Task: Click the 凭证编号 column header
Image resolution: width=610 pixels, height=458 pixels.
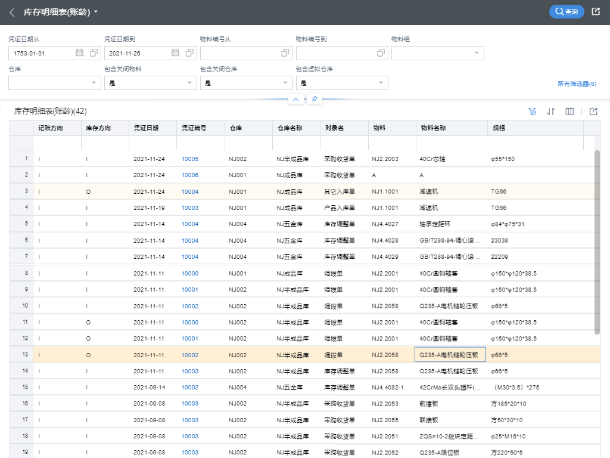Action: tap(201, 128)
